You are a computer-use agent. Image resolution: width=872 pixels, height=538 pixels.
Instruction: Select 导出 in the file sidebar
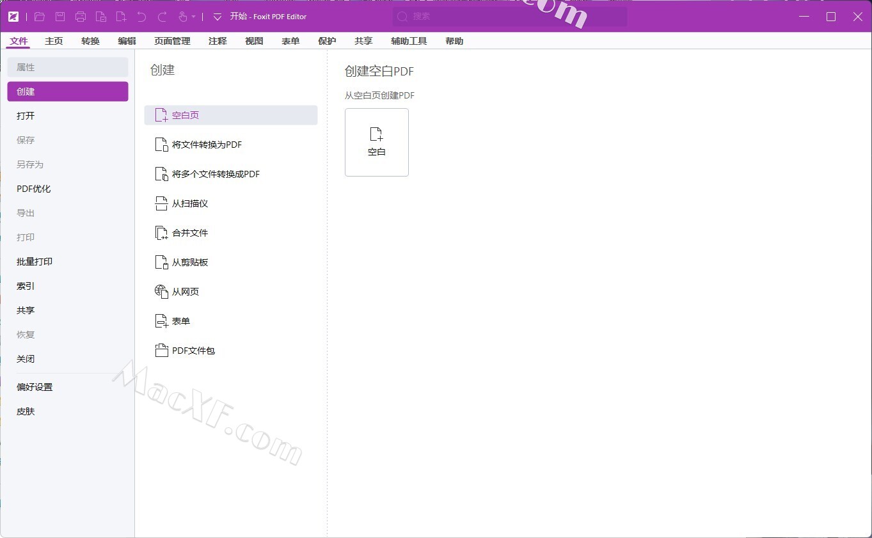(68, 213)
